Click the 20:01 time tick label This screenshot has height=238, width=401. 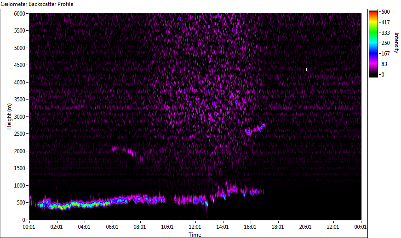tap(305, 227)
